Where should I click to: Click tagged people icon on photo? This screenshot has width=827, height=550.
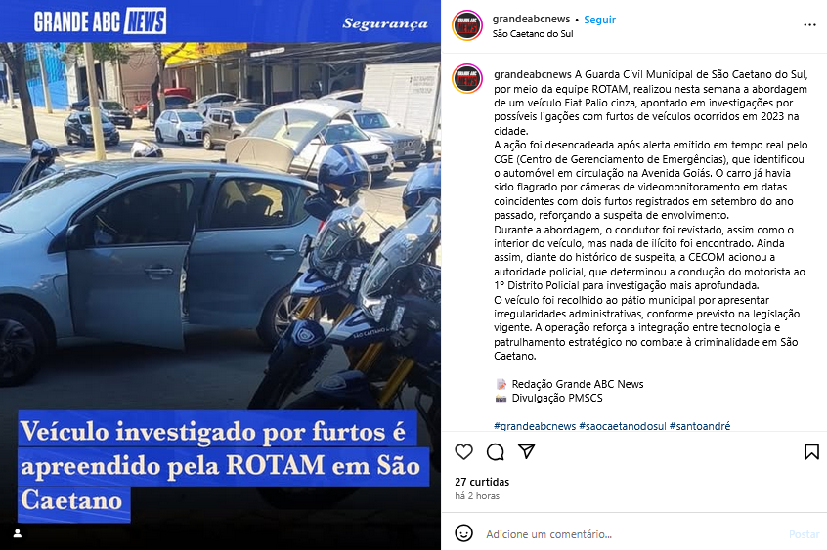pos(18,533)
